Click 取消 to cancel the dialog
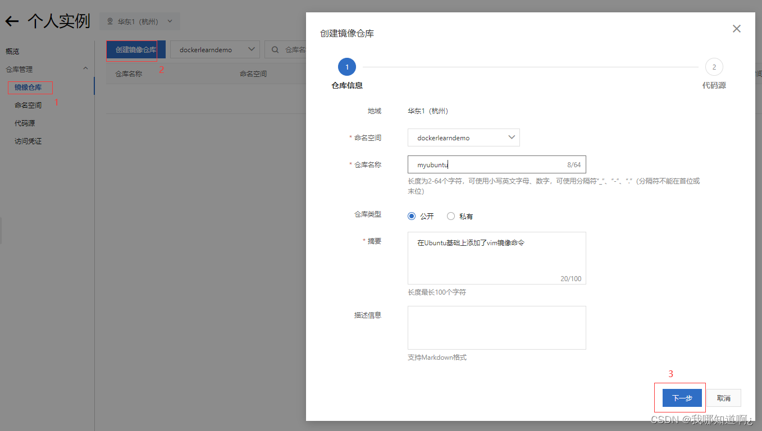Viewport: 762px width, 431px height. pos(724,398)
